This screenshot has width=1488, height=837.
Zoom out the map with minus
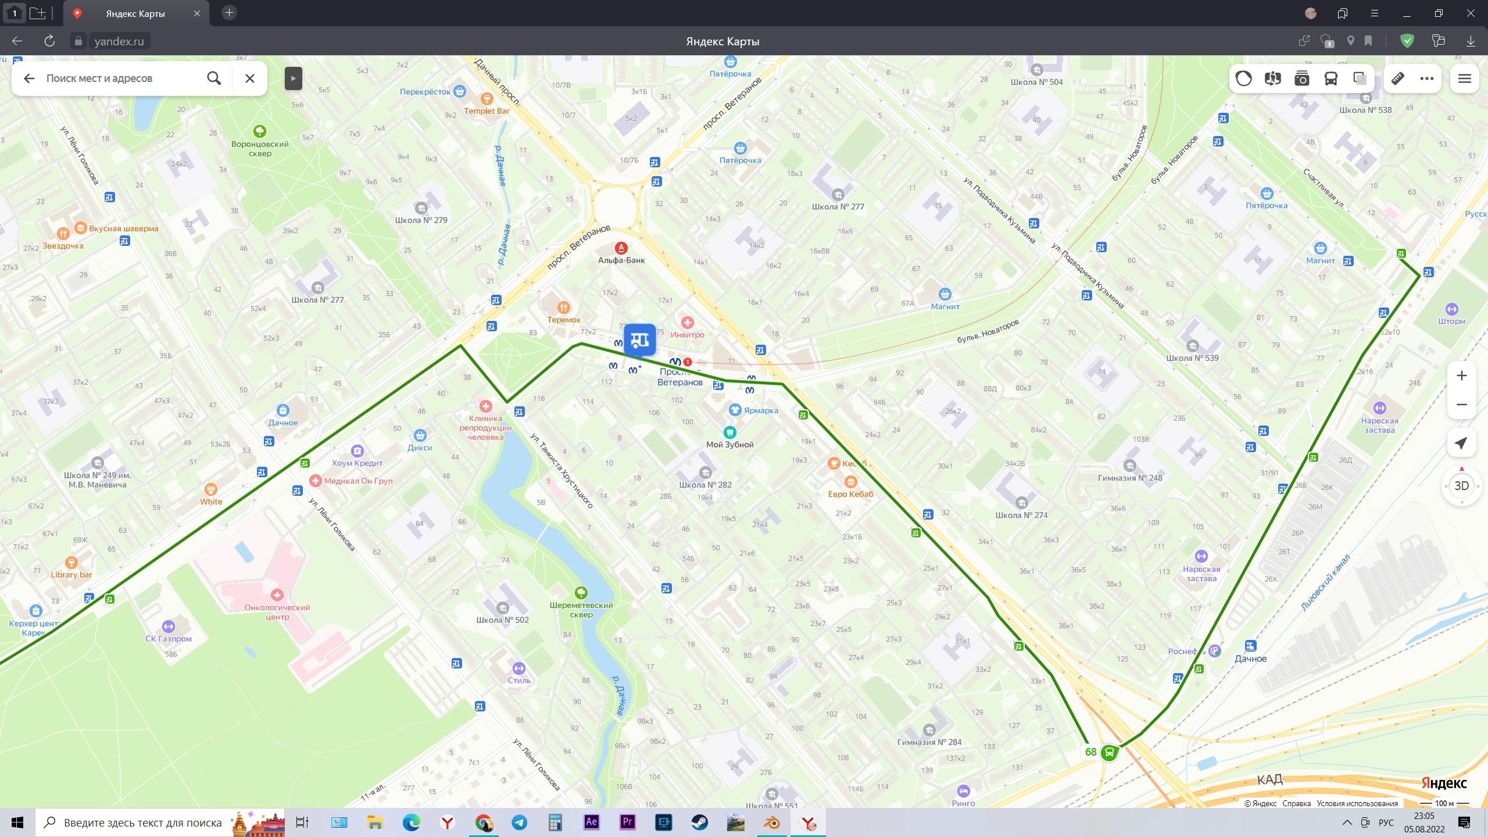pos(1461,405)
